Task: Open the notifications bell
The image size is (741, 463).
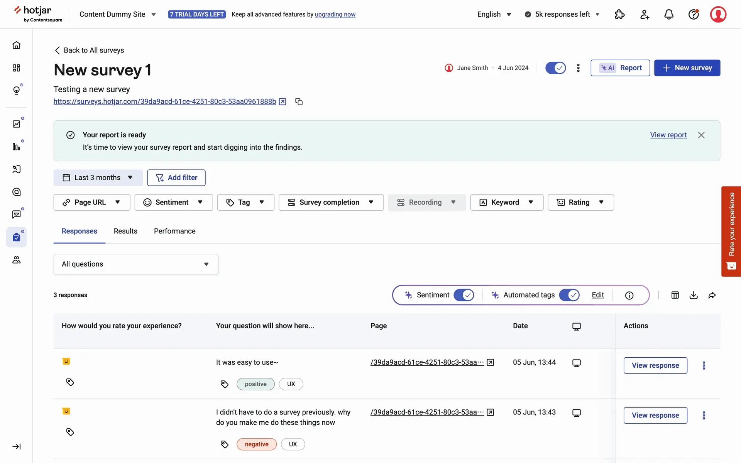Action: tap(669, 14)
